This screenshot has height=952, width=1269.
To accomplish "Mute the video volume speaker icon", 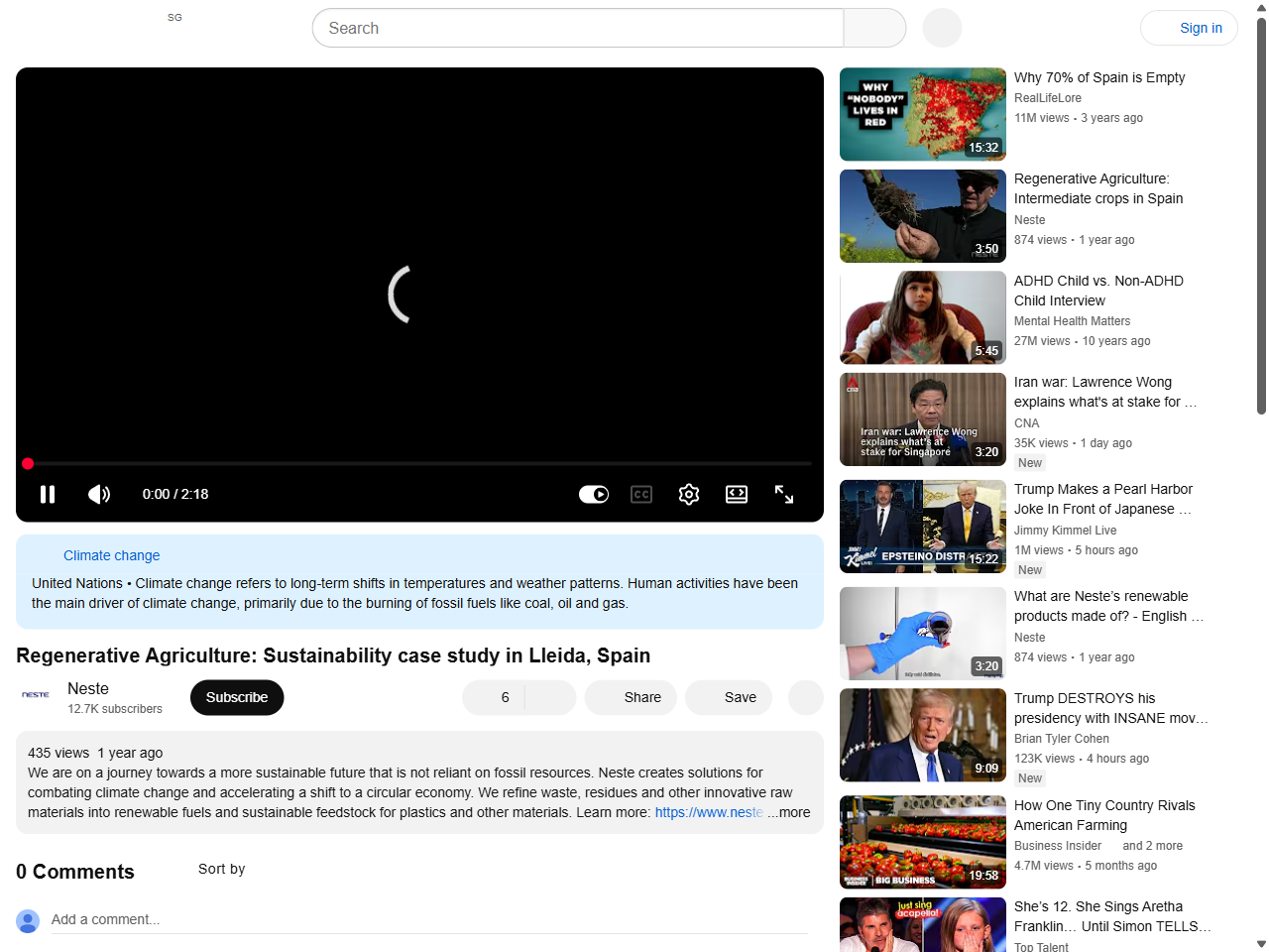I will [x=99, y=494].
